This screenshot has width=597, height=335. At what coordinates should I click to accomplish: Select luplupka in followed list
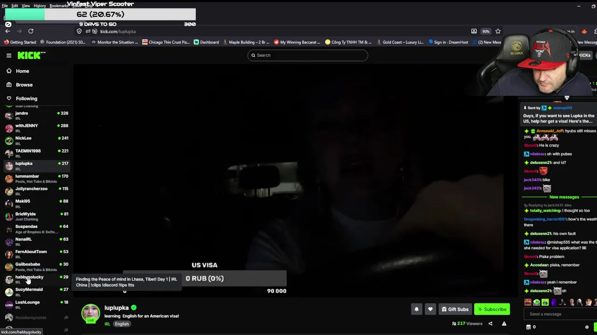click(36, 166)
